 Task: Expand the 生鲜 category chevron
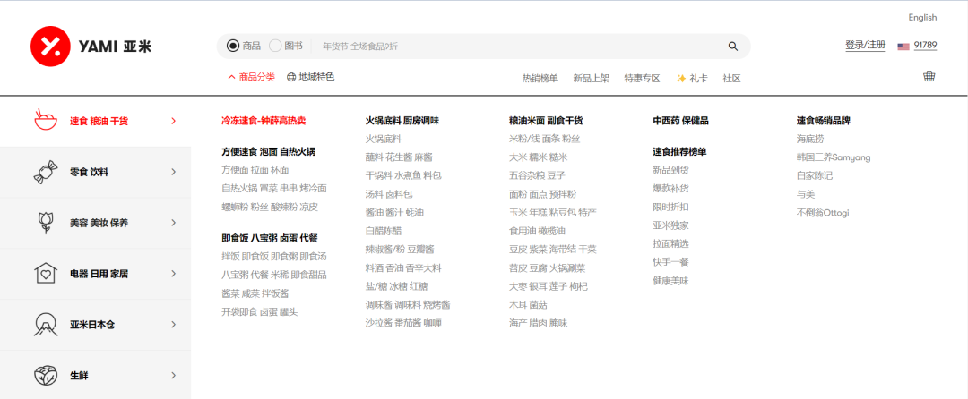coord(173,375)
